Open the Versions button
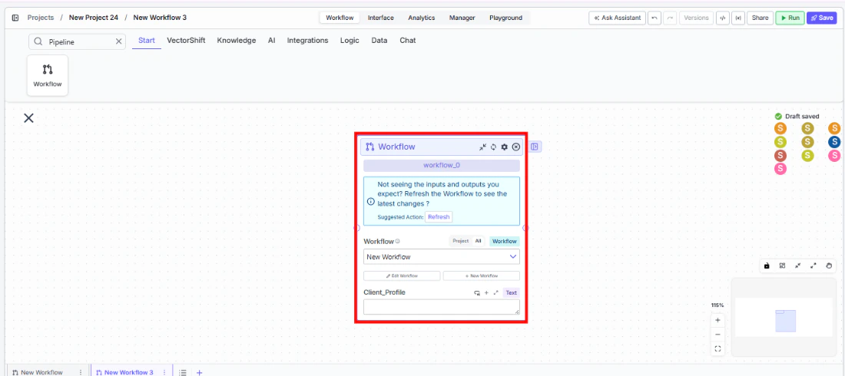 (x=696, y=18)
